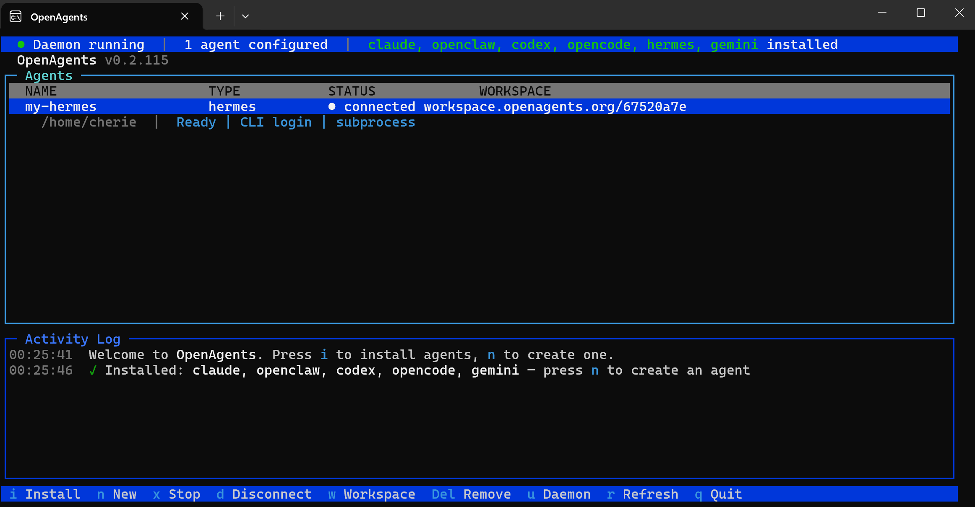The width and height of the screenshot is (975, 507).
Task: Click the 'subprocess' label
Action: (376, 122)
